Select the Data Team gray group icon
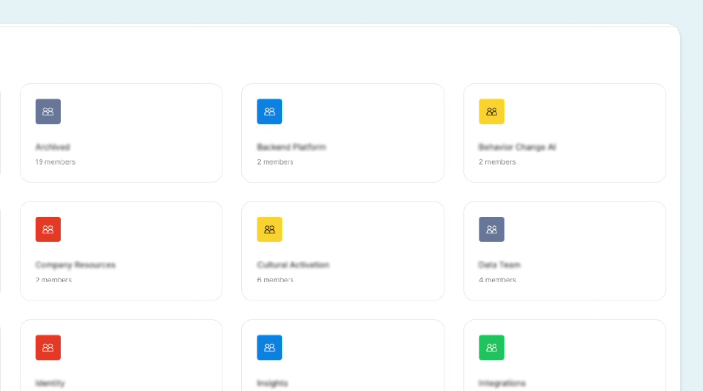The width and height of the screenshot is (703, 391). point(492,229)
